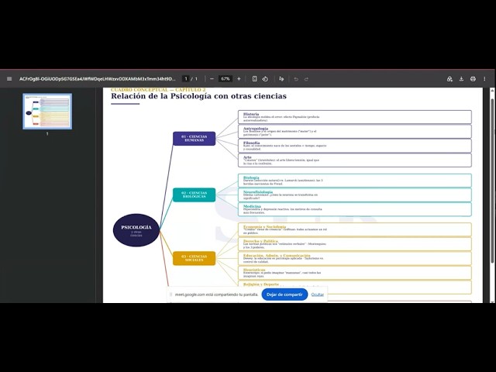Click the Heurísticos heading box

coord(355,273)
